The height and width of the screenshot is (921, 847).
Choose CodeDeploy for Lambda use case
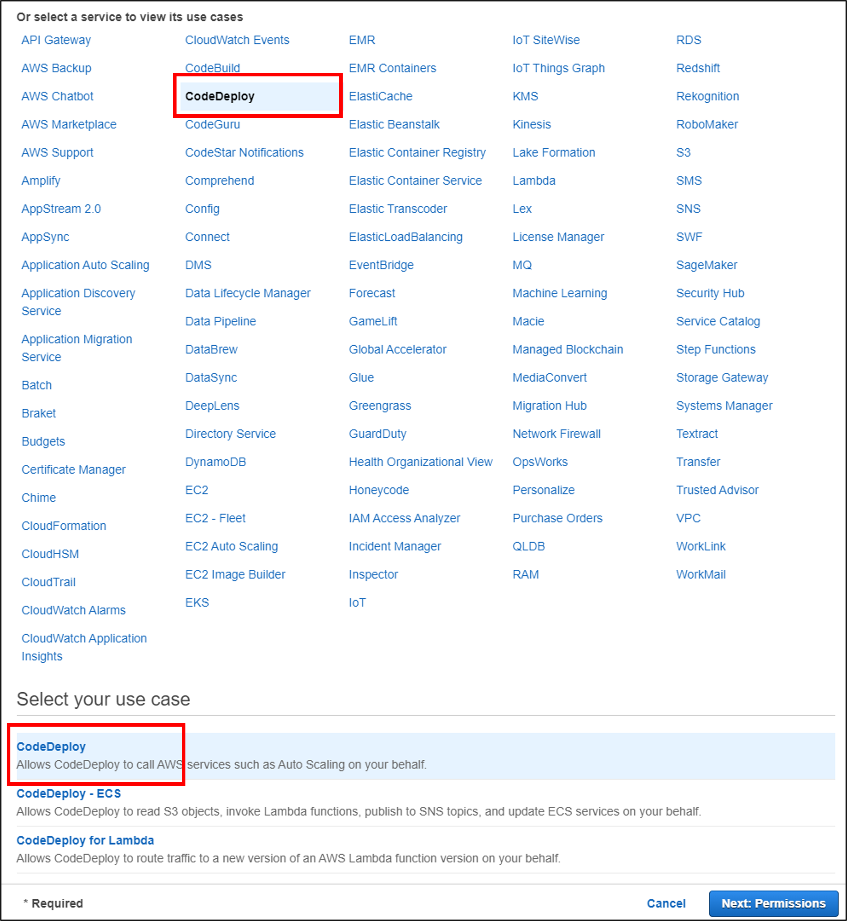(85, 840)
